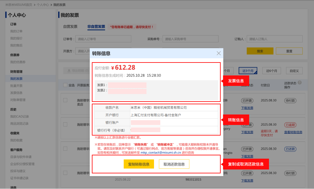Filter by 近6个月 date range
314x189 pixels.
pos(271,71)
